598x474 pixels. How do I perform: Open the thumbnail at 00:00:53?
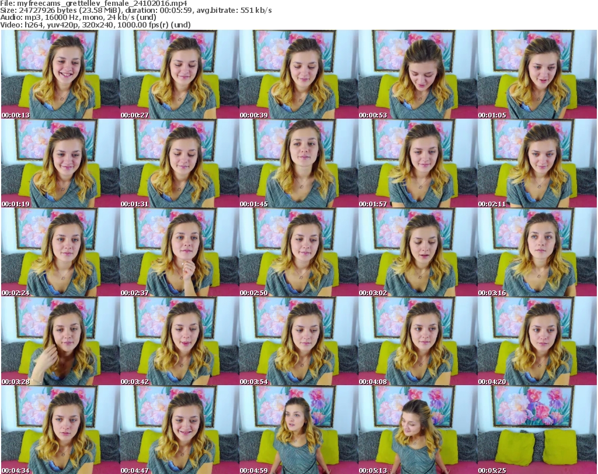pos(417,74)
